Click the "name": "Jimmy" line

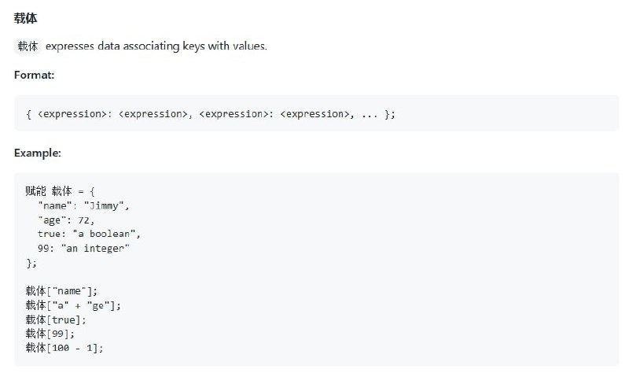pos(83,206)
